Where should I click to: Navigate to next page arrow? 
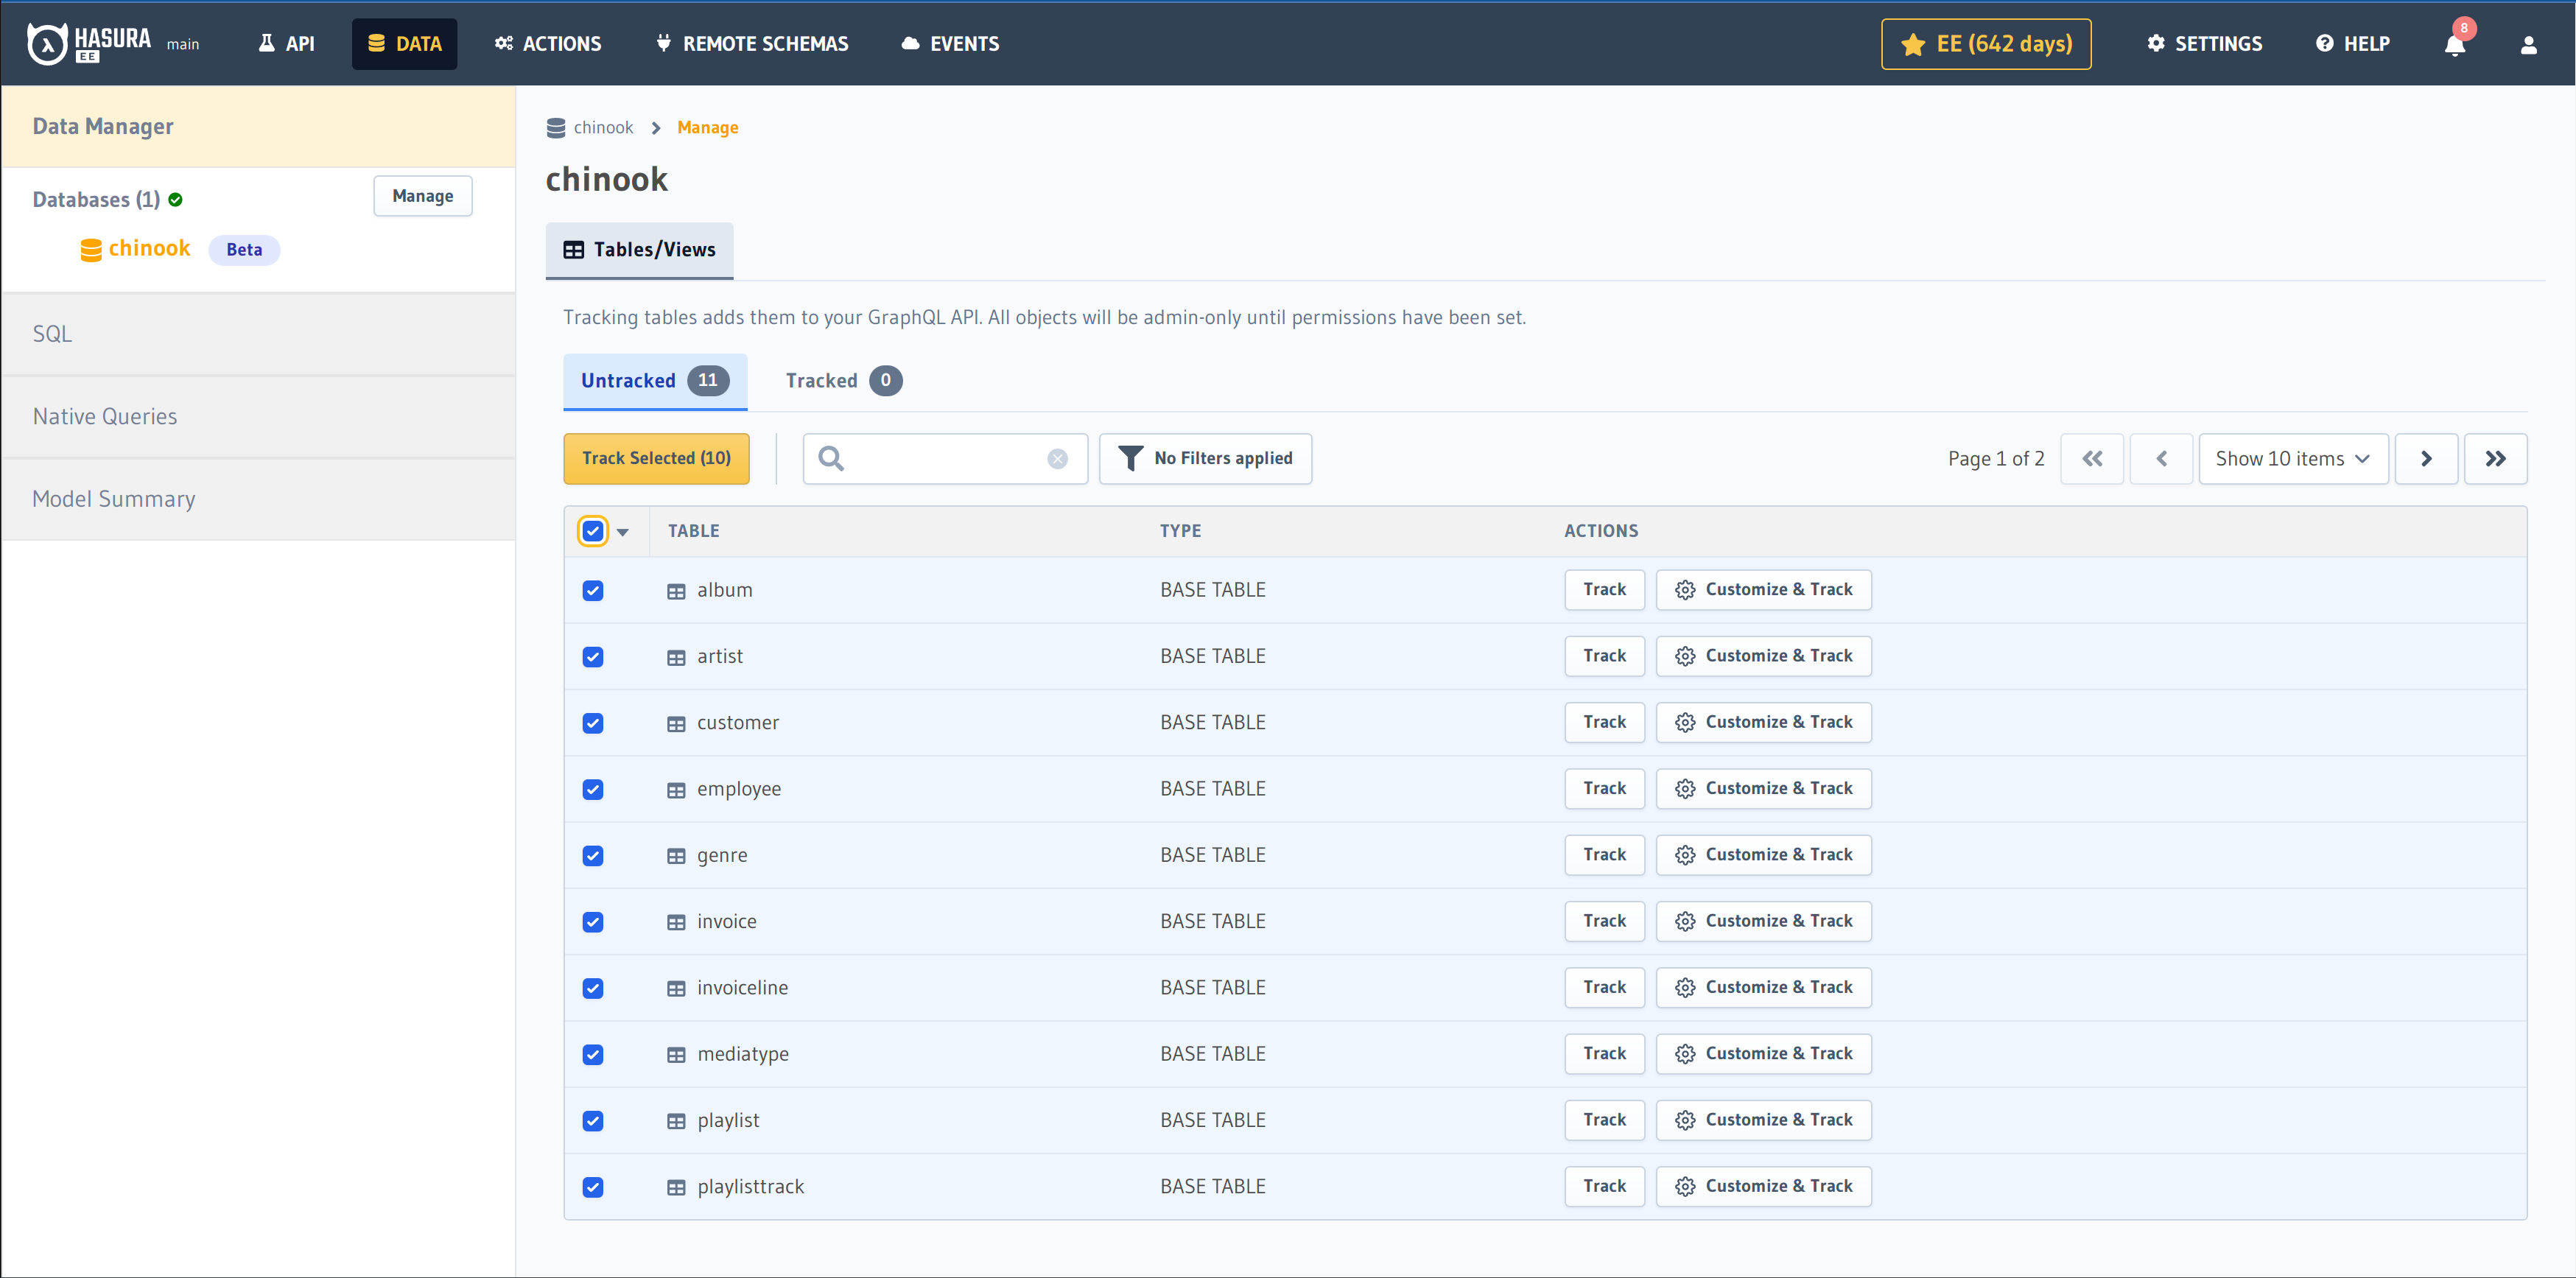2428,457
